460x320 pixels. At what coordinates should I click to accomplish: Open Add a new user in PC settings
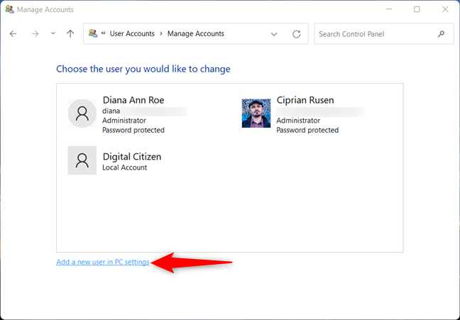[x=103, y=262]
